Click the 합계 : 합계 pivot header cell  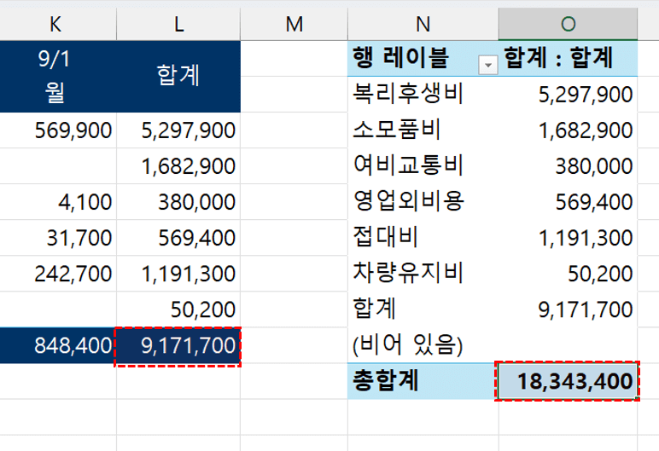tap(569, 58)
